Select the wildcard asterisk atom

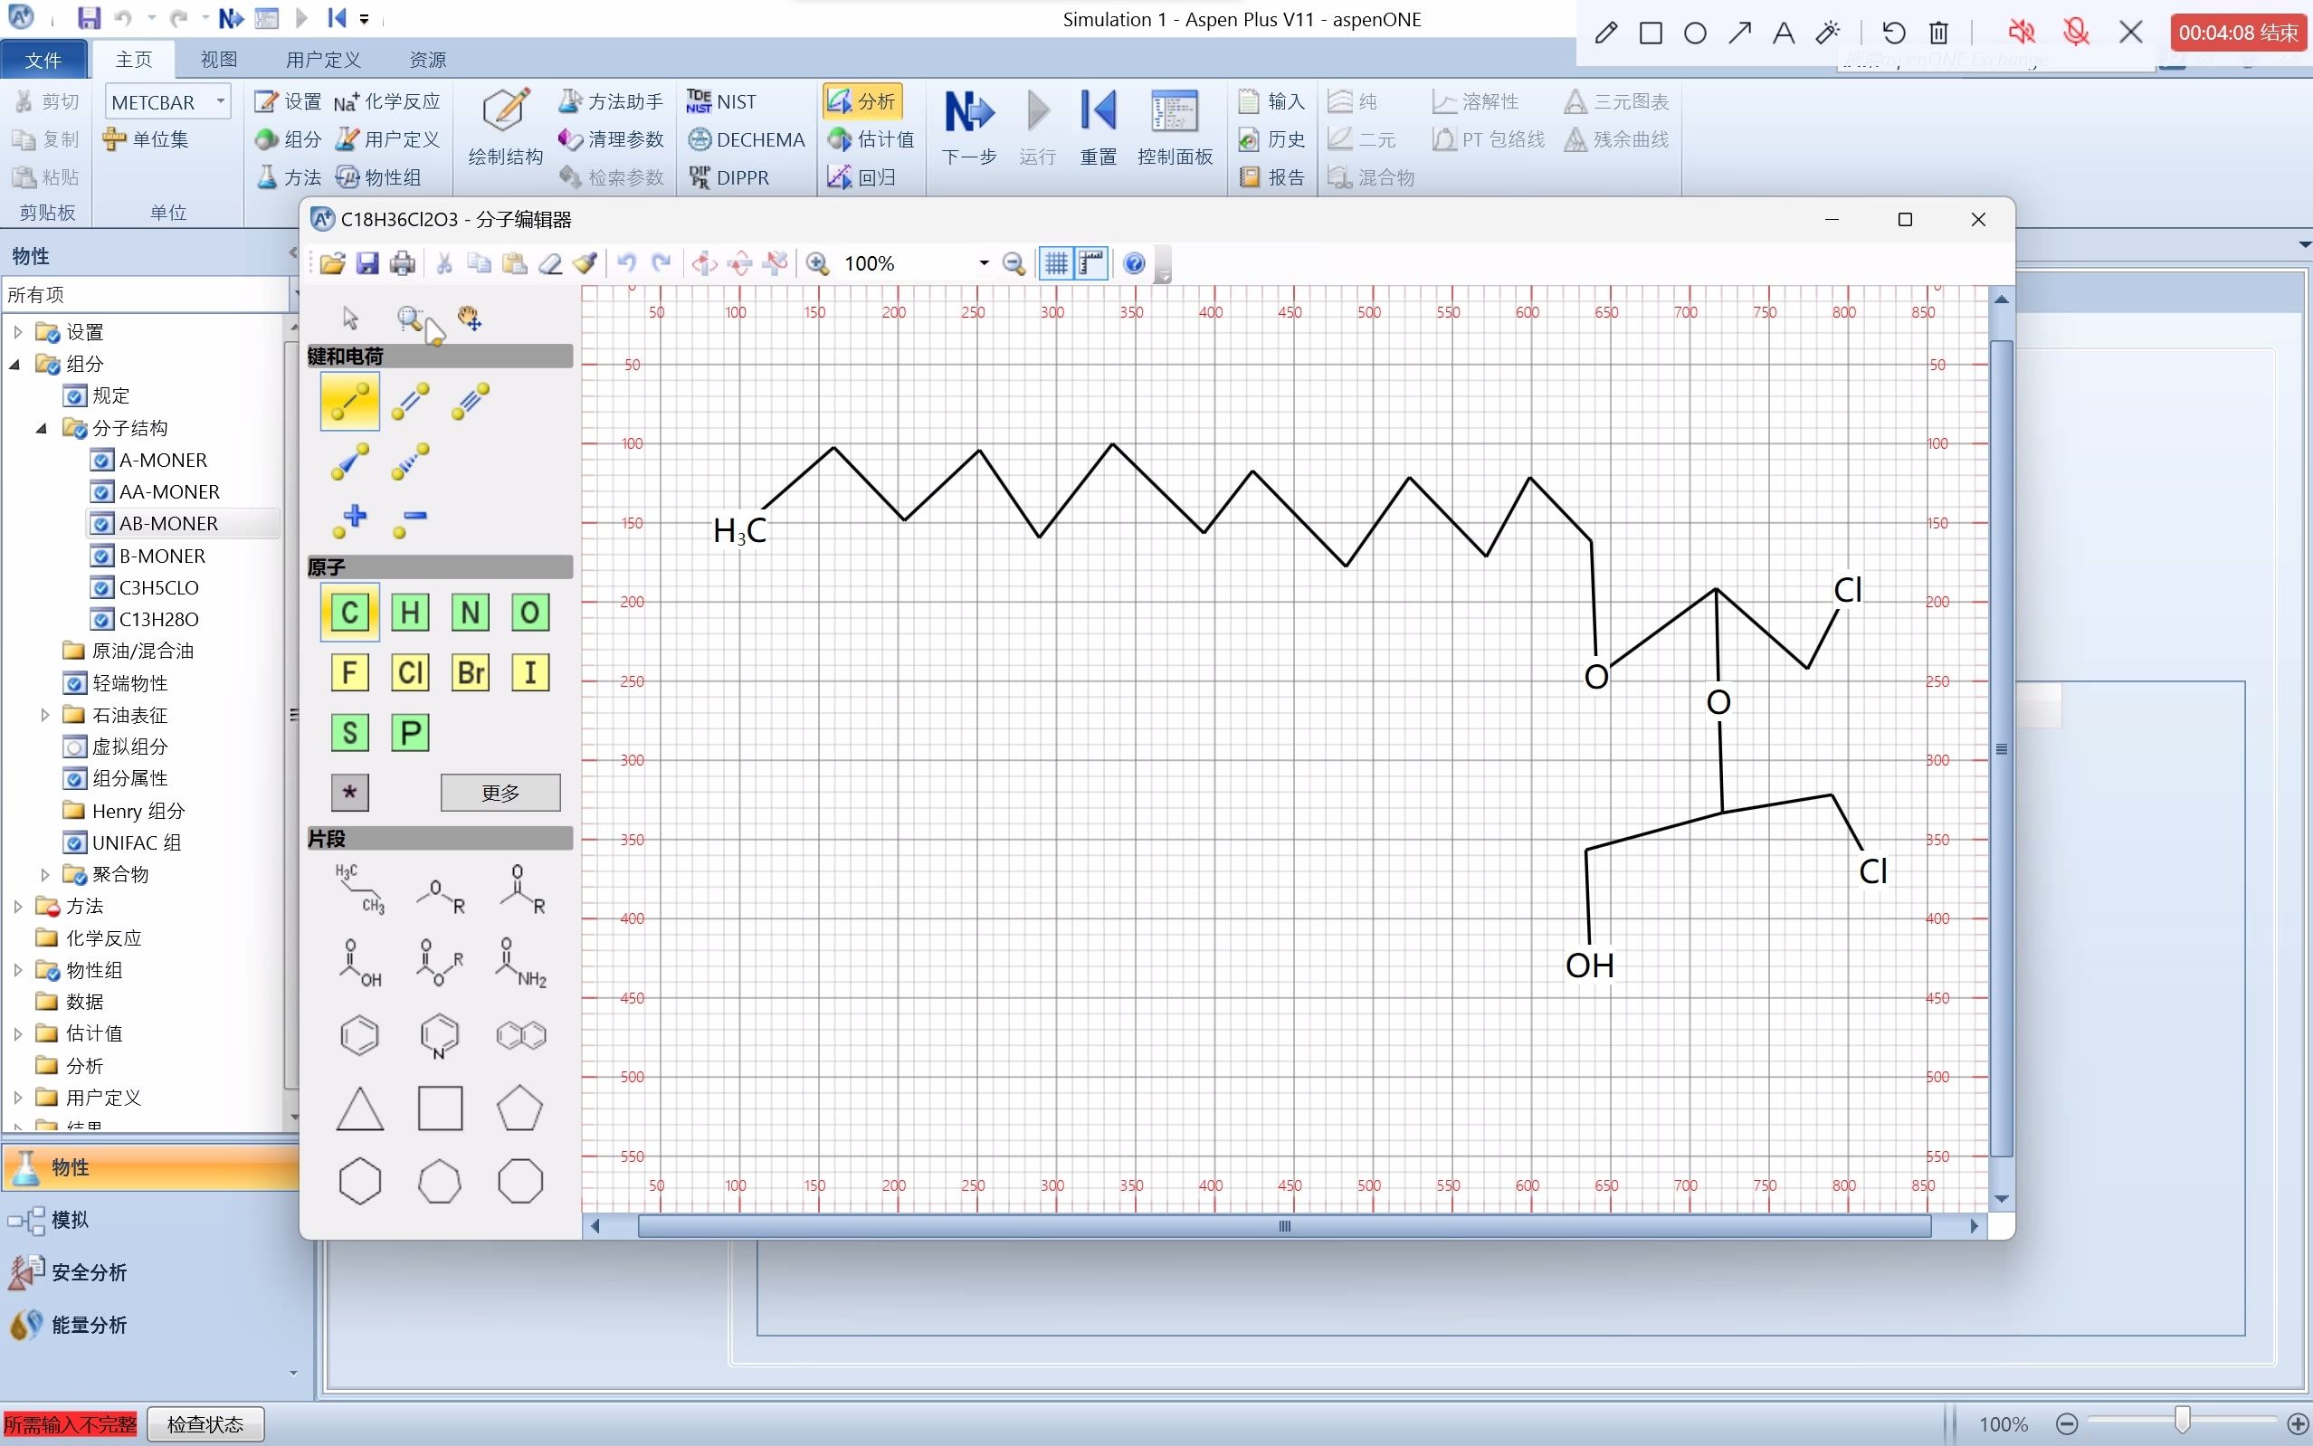coord(350,793)
